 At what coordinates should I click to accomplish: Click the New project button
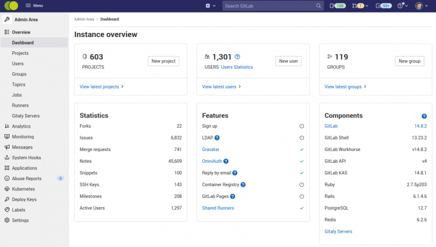[x=163, y=61]
